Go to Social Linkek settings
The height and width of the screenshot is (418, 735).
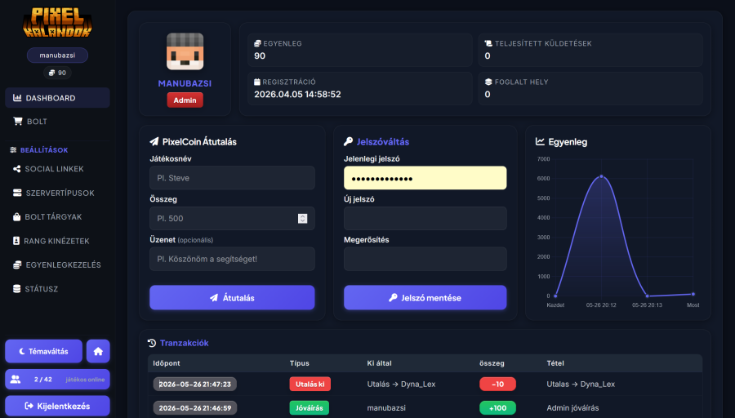57,169
